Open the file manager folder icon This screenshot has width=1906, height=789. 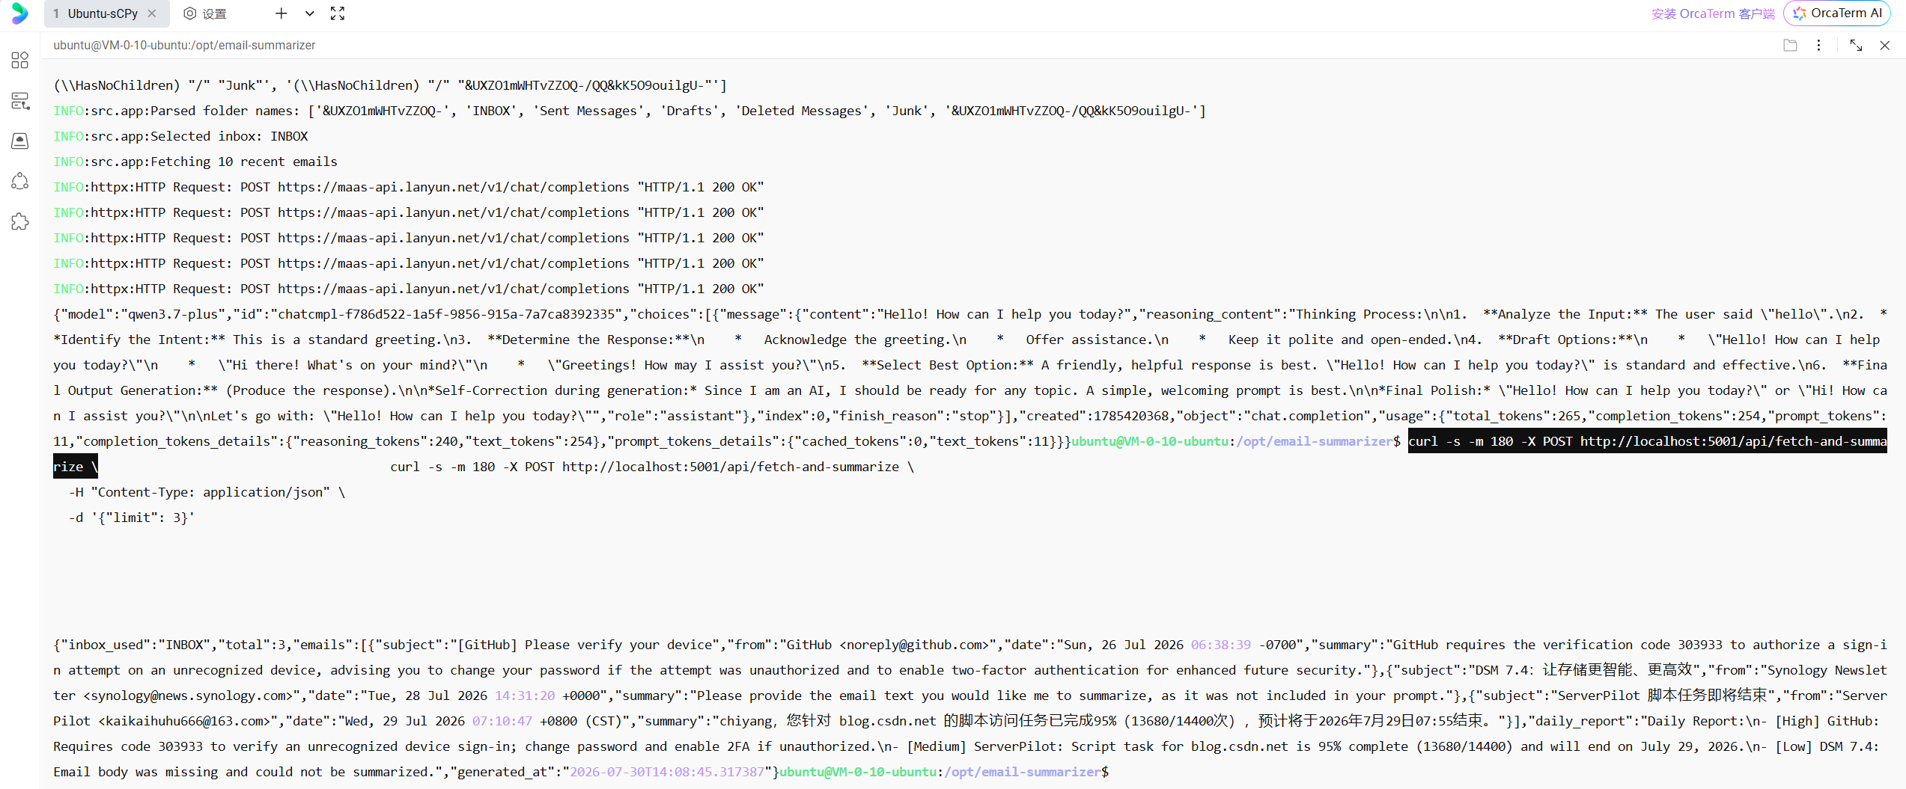(x=1790, y=46)
